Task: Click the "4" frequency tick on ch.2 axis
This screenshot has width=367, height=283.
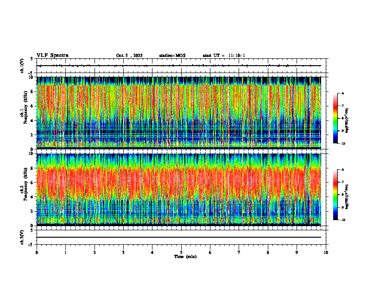Action: pos(32,197)
